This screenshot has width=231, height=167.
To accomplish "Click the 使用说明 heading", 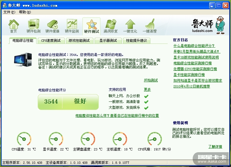I will point(180,123).
